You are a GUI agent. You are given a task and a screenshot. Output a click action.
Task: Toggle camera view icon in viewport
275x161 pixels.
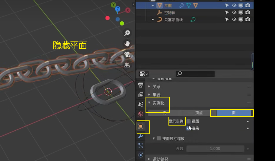tap(127, 54)
